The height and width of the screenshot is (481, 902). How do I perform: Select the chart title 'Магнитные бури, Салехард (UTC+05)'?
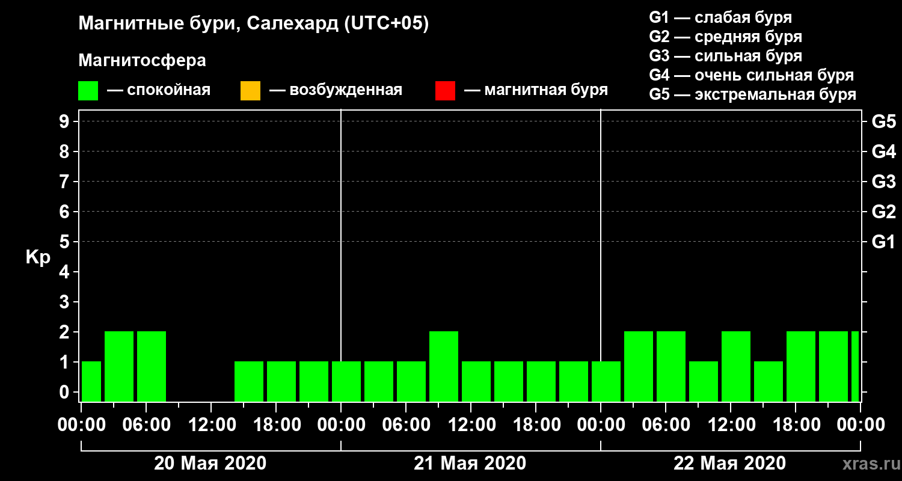[254, 25]
